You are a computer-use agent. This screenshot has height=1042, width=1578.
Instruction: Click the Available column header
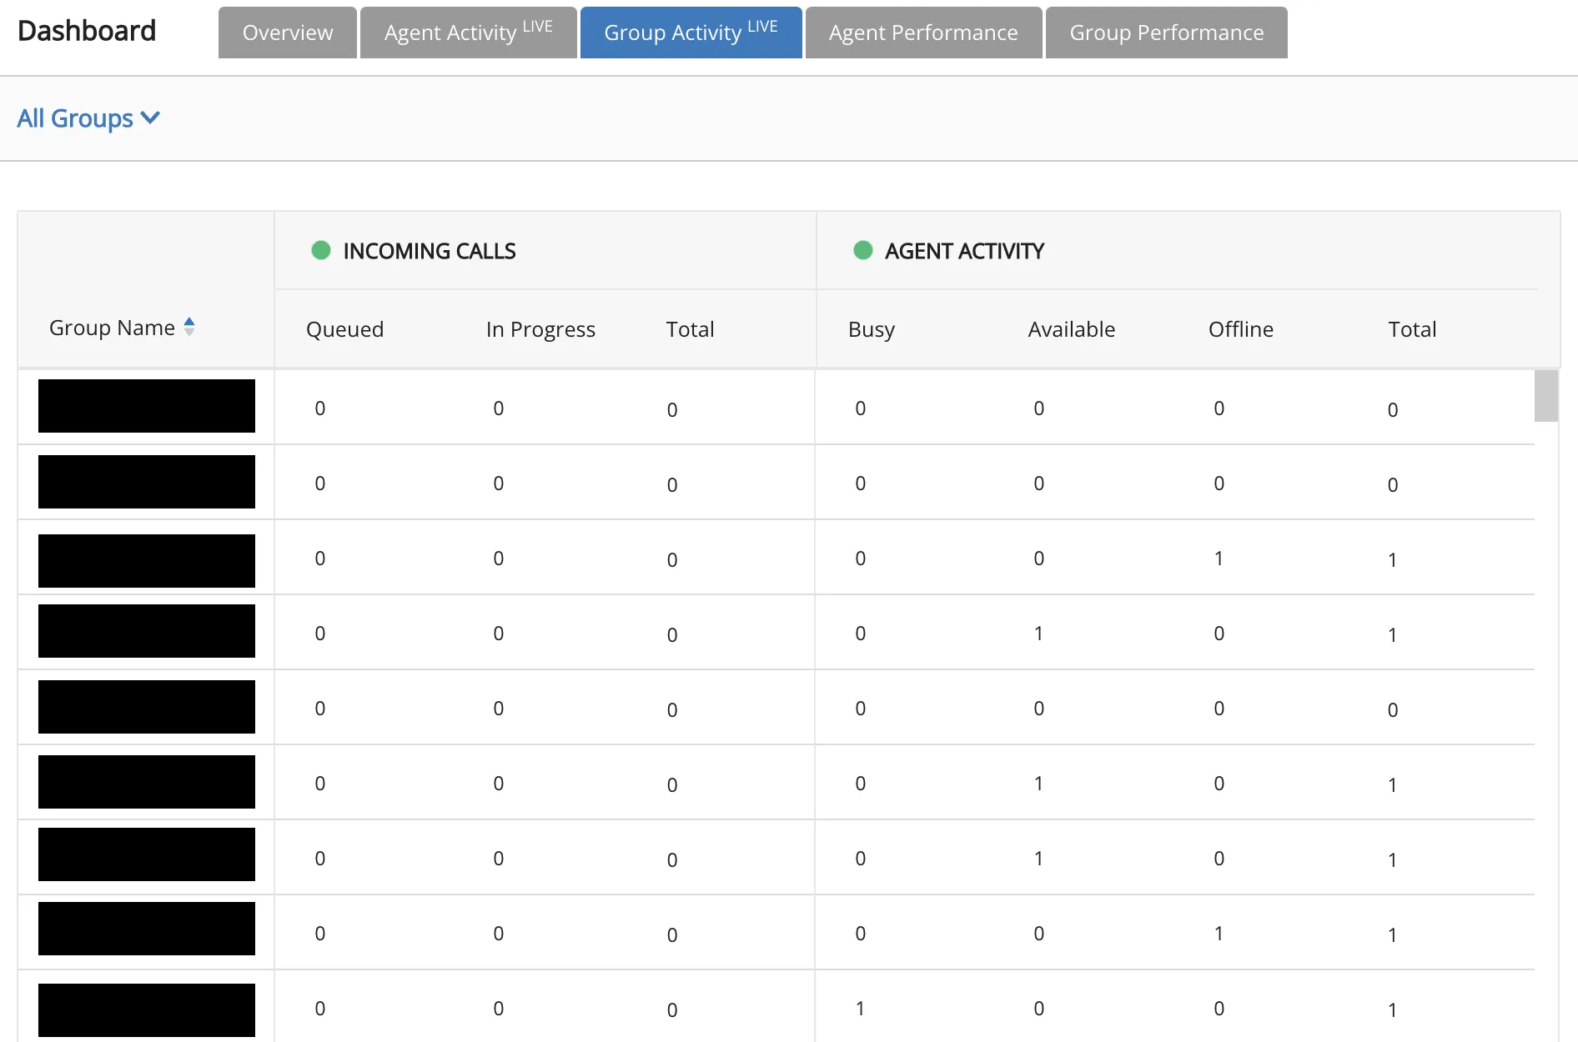(x=1071, y=329)
